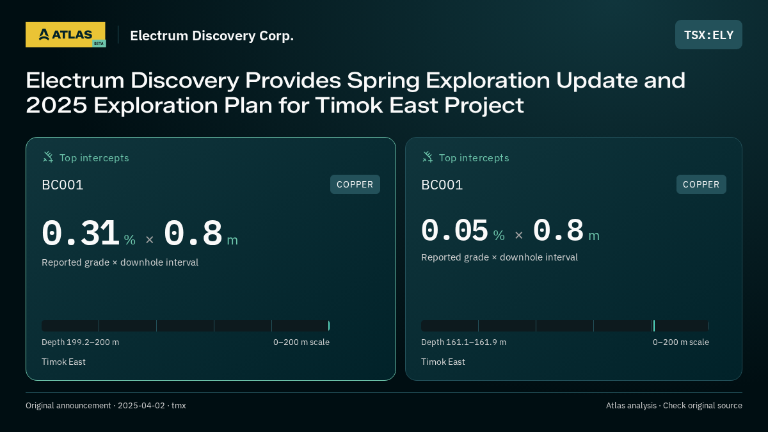Click '0–200 m scale' label in the 0.05% card
This screenshot has height=432, width=768.
(681, 342)
